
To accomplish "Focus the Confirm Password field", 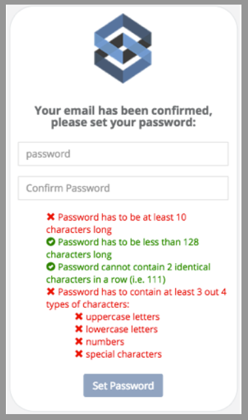I will (123, 188).
